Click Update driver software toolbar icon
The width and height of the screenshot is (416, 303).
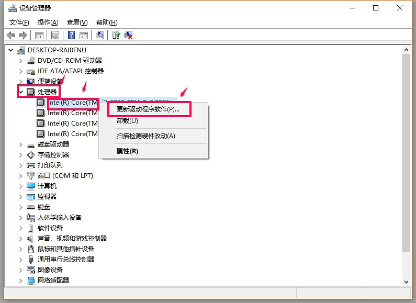pyautogui.click(x=116, y=35)
